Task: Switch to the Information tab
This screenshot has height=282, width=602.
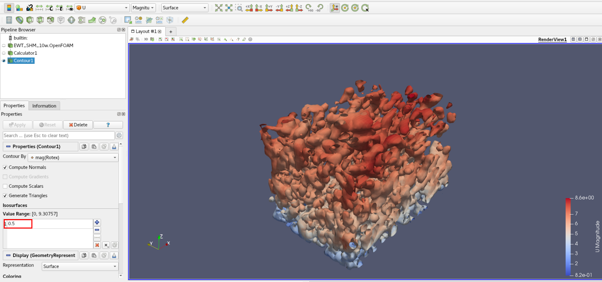Action: pos(44,106)
